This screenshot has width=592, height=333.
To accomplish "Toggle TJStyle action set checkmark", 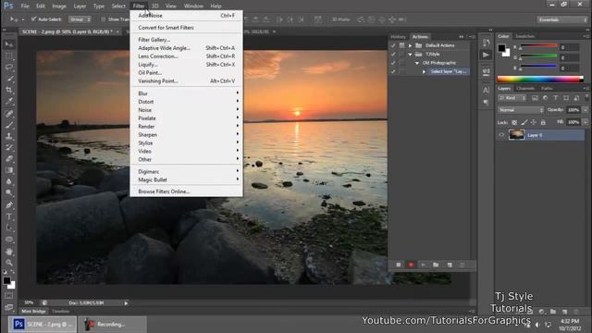I will point(393,54).
